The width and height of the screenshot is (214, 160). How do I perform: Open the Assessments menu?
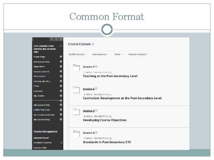[x=100, y=55]
